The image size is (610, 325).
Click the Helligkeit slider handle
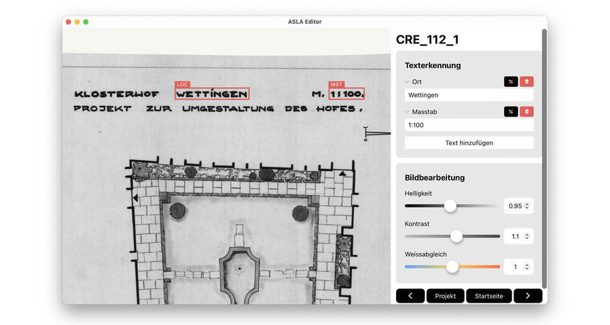(x=450, y=206)
